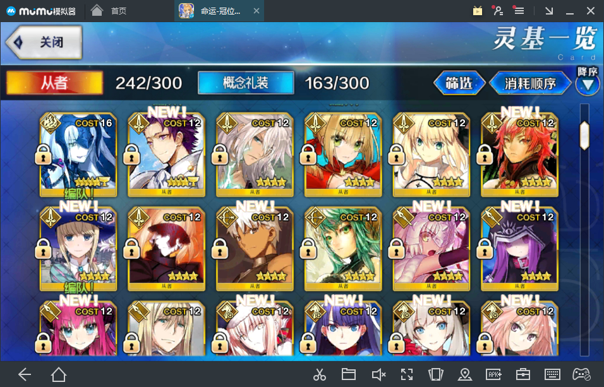Switch to the 首页 home tab
Viewport: 604px width, 387px height.
tap(109, 11)
